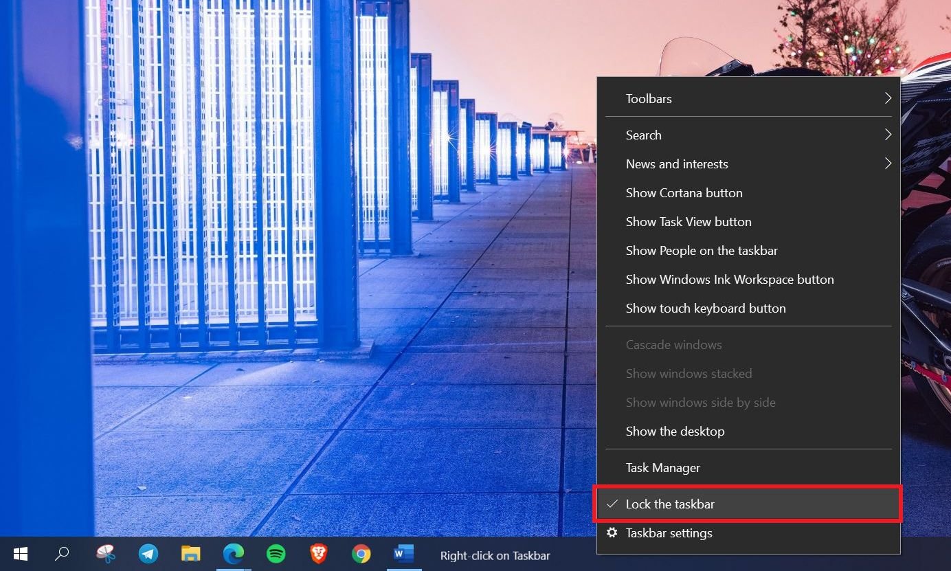The image size is (951, 571).
Task: Uncheck Lock the taskbar option
Action: pyautogui.click(x=670, y=504)
